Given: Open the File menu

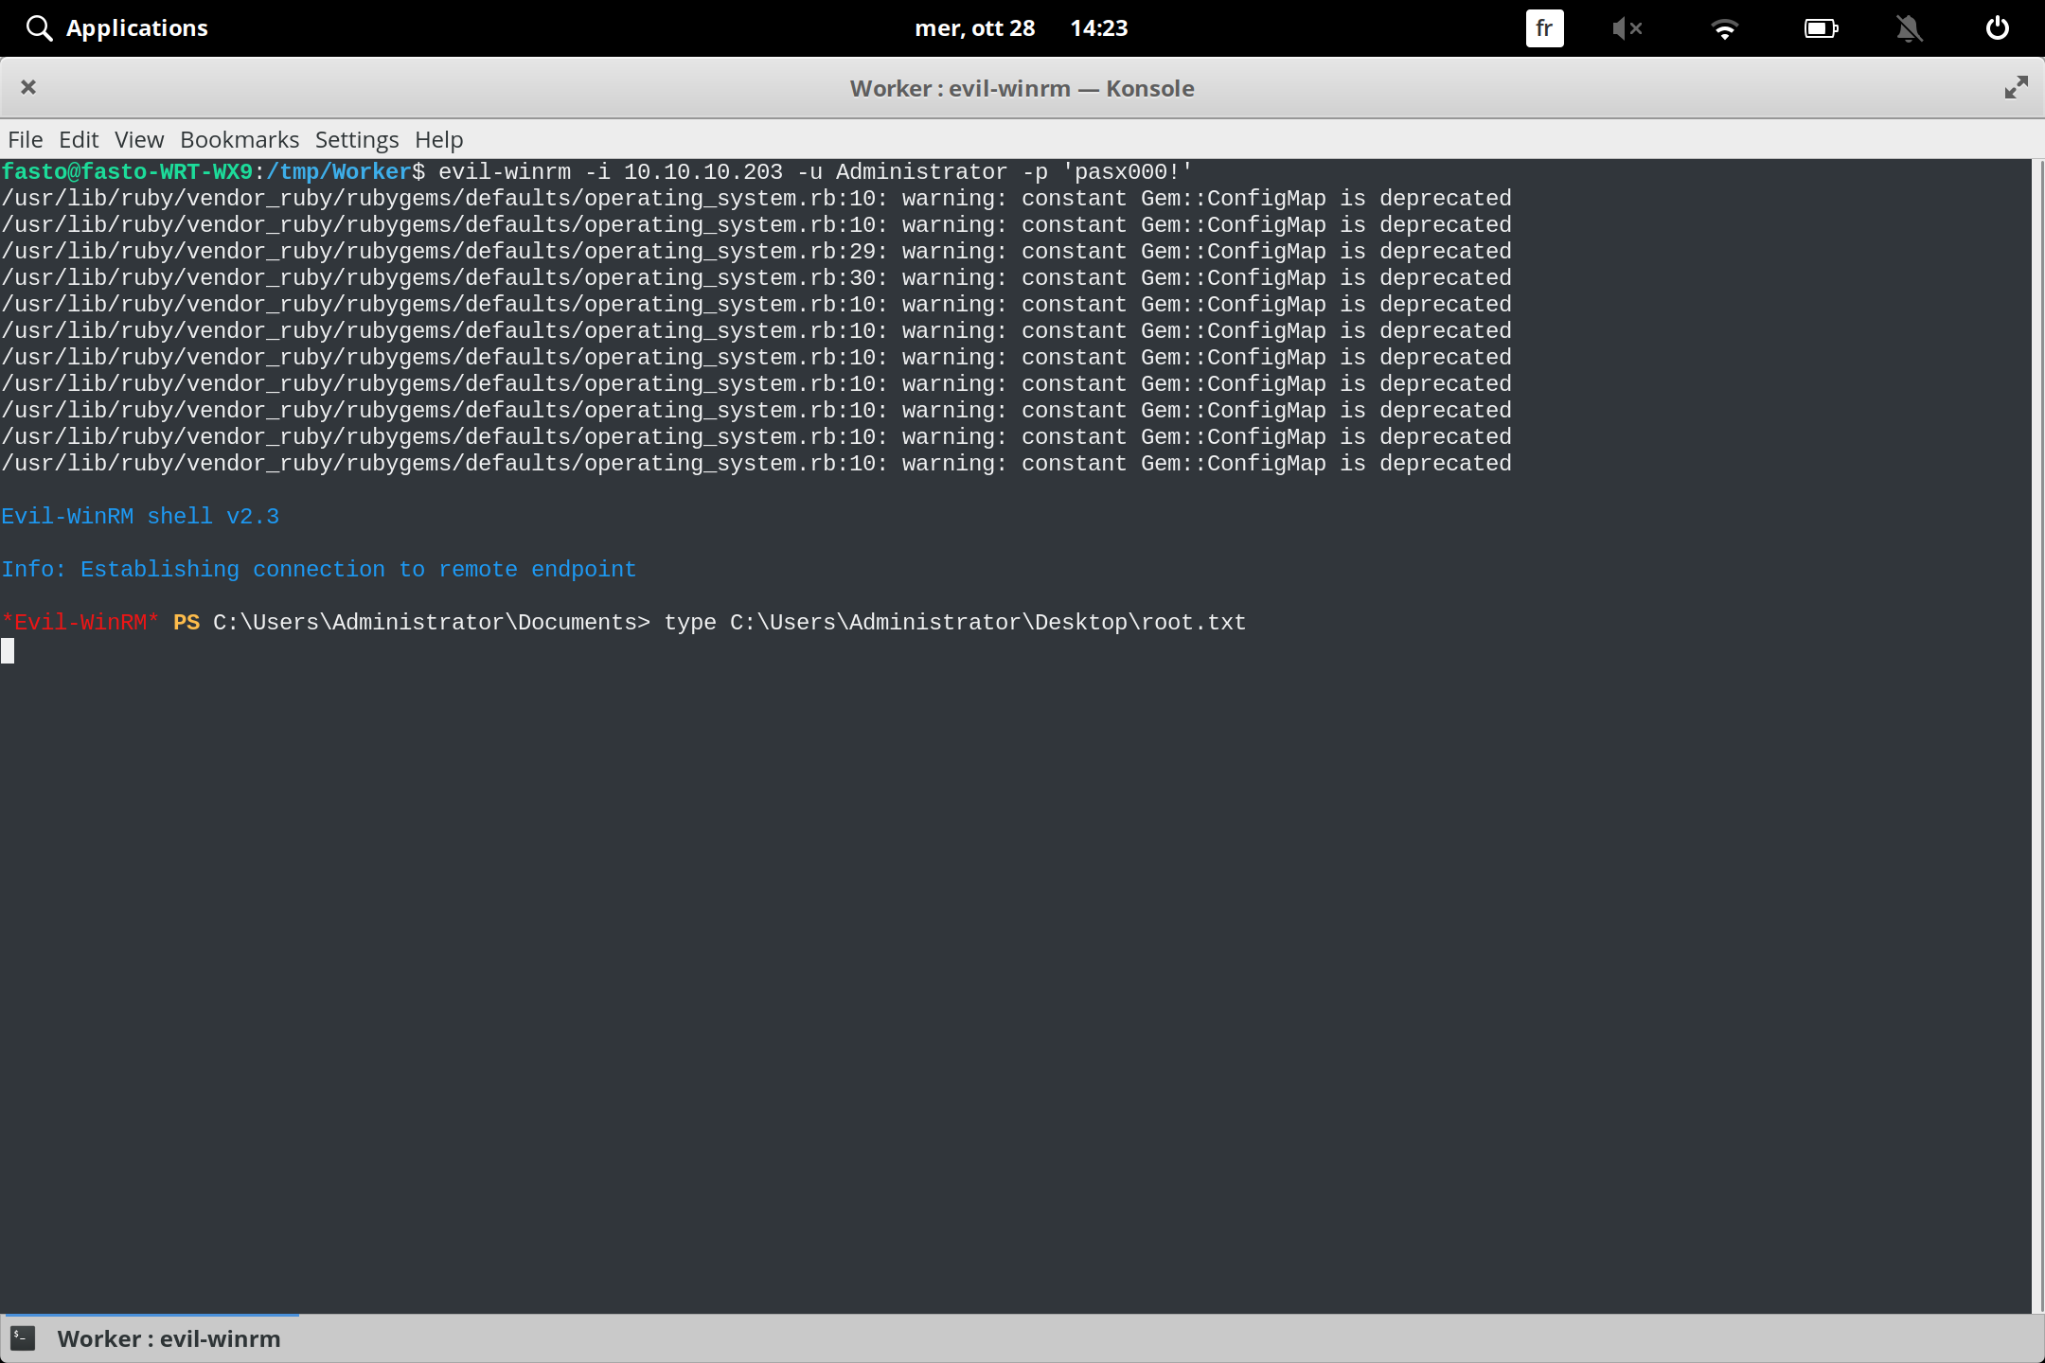Looking at the screenshot, I should [25, 139].
